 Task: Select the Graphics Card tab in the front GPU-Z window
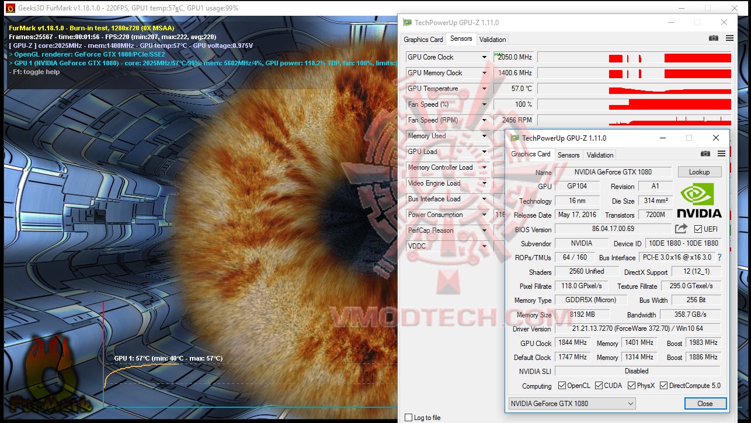coord(531,154)
